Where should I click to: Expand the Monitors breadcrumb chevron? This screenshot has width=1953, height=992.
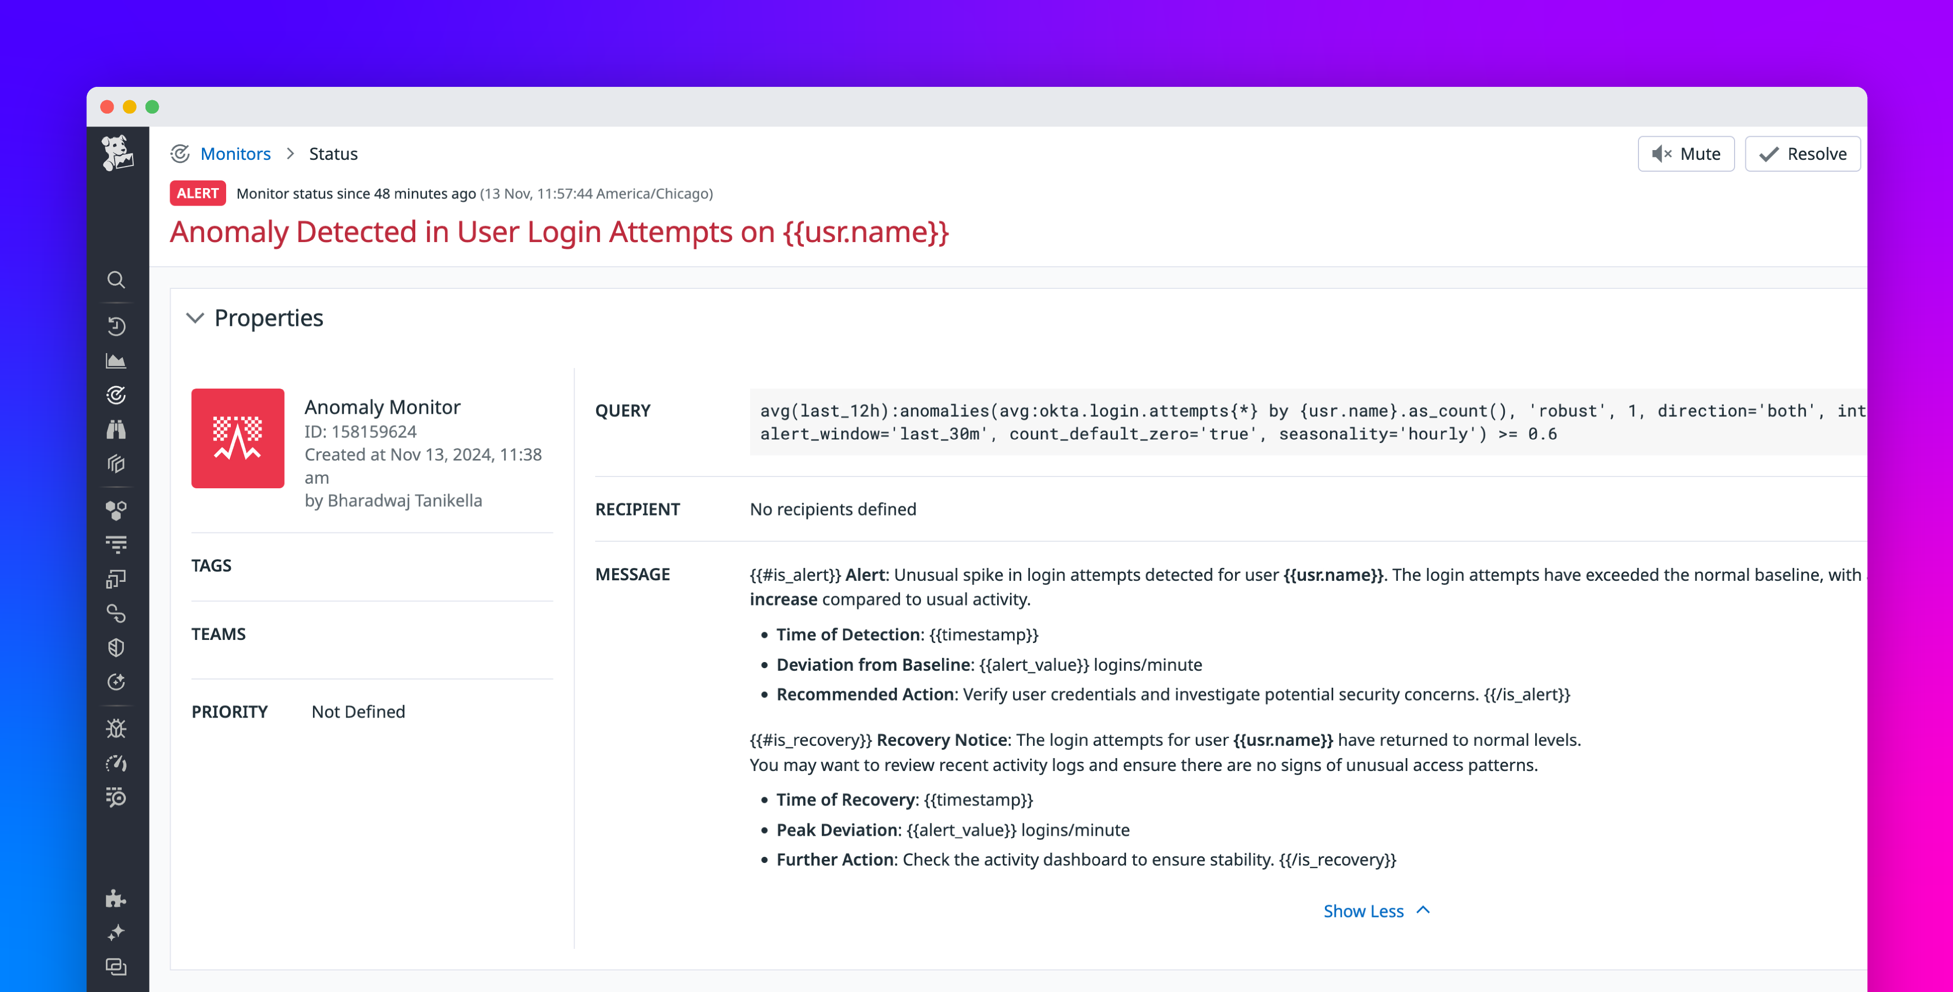290,153
